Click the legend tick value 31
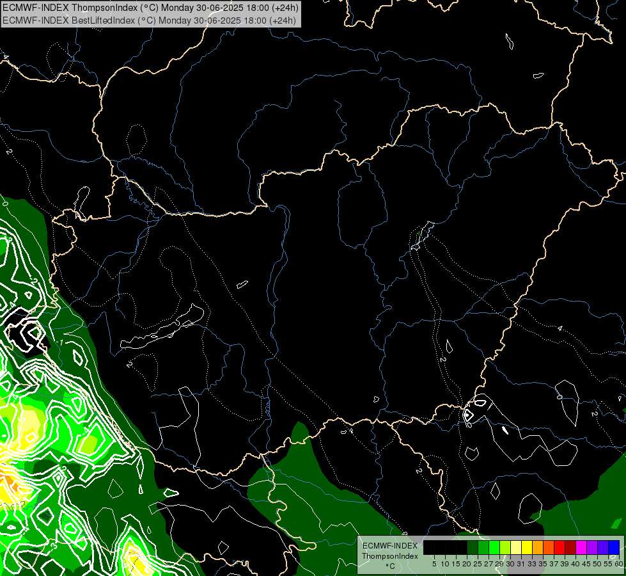The image size is (626, 576). coord(521,564)
